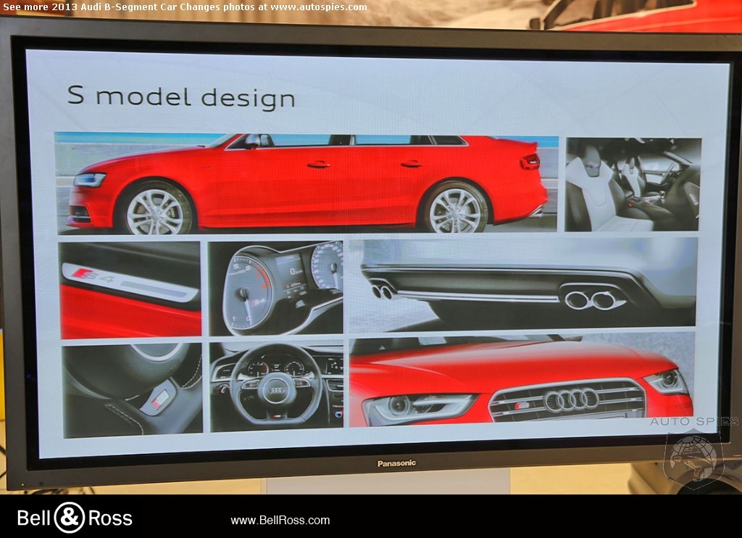Open the www.autospies.com link in the top caption

[x=319, y=7]
